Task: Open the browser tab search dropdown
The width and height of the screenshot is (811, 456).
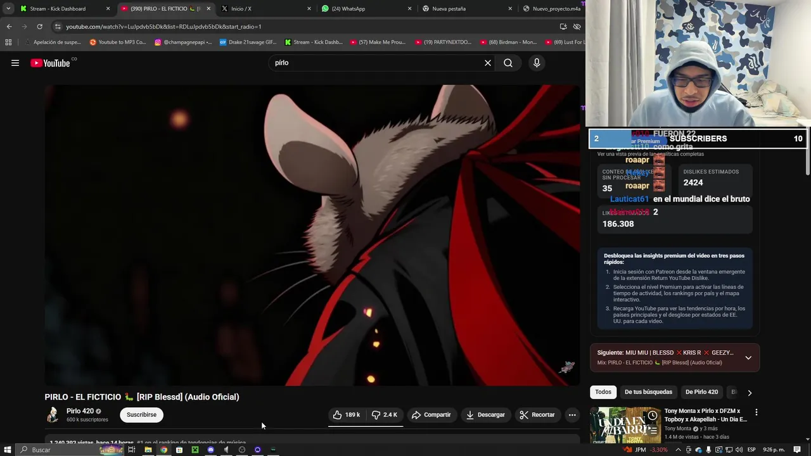Action: (8, 9)
